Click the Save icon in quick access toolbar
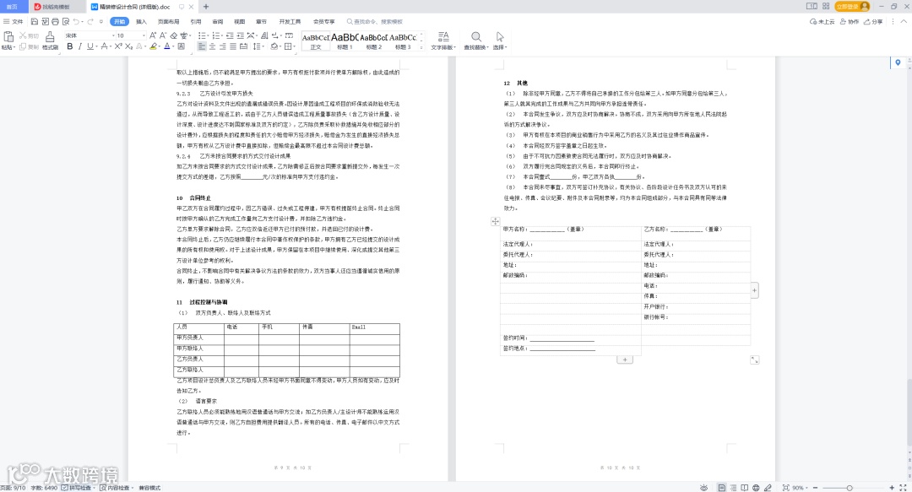 [35, 21]
